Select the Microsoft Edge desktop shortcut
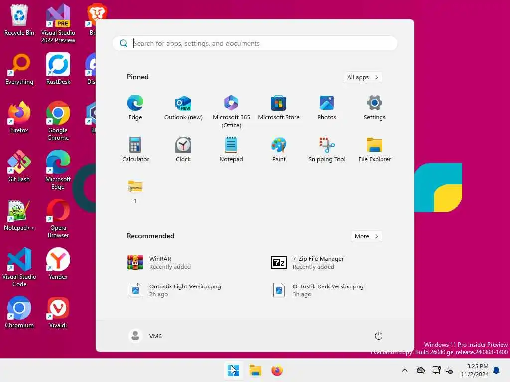The width and height of the screenshot is (510, 382). (58, 170)
